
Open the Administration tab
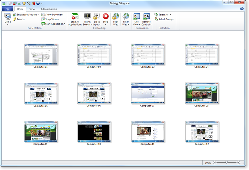tap(49, 9)
